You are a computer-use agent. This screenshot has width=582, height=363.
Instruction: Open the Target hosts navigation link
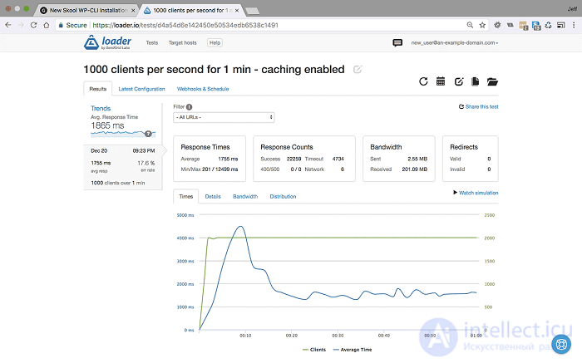[183, 42]
